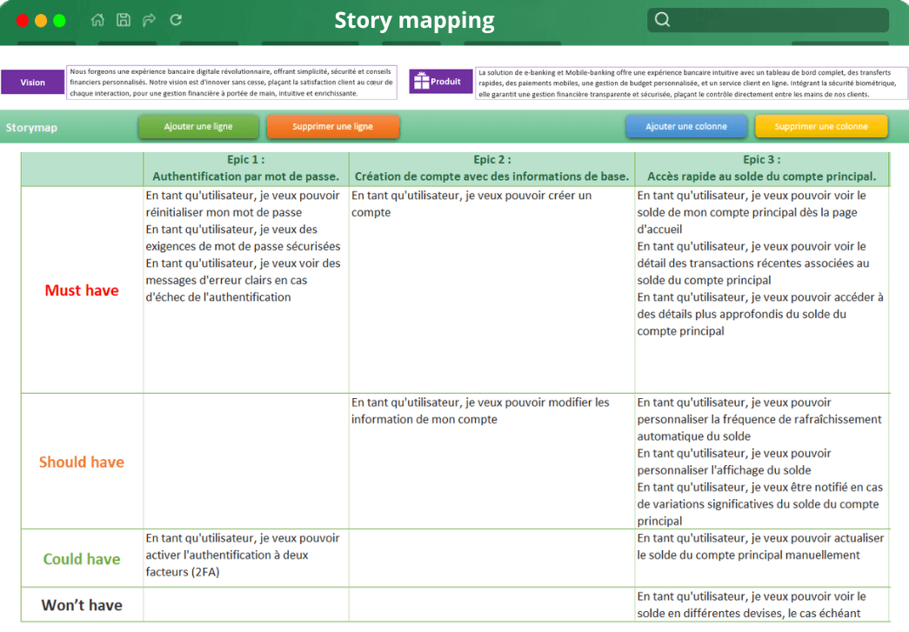
Task: Click the 'Supprimer une colonne' button
Action: (821, 126)
